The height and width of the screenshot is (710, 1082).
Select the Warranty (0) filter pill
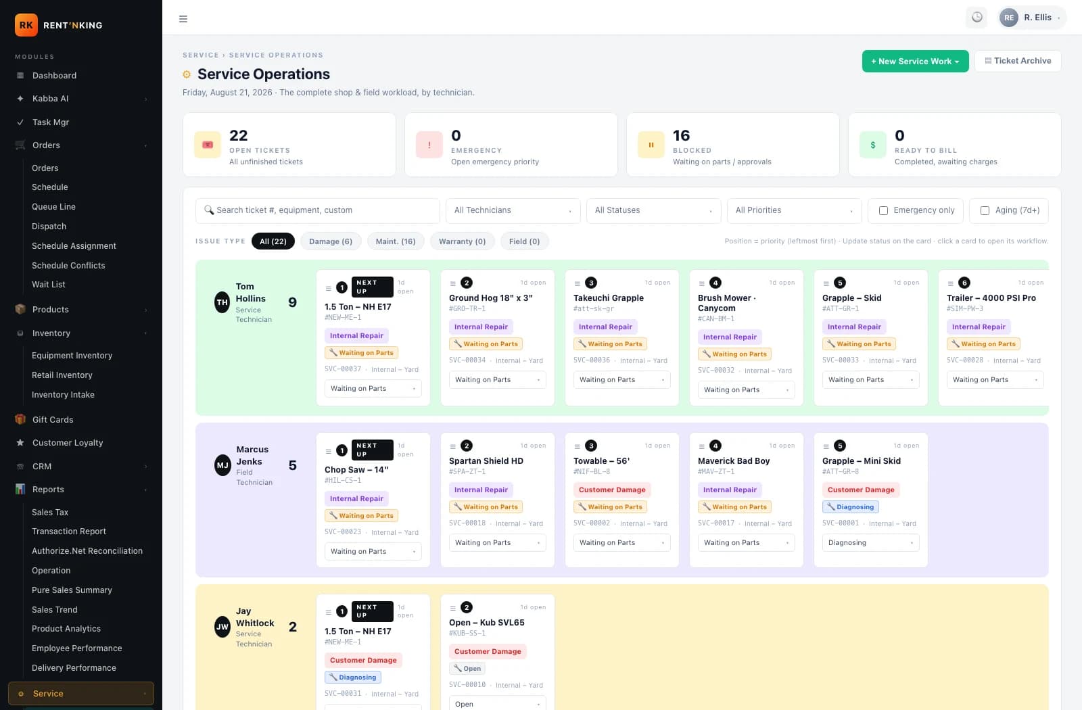coord(463,241)
